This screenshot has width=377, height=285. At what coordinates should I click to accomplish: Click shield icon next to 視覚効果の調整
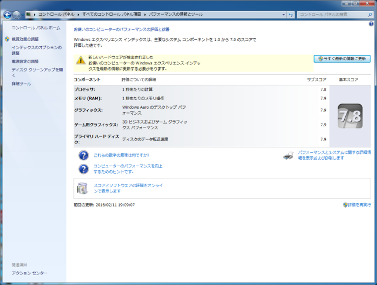point(7,39)
